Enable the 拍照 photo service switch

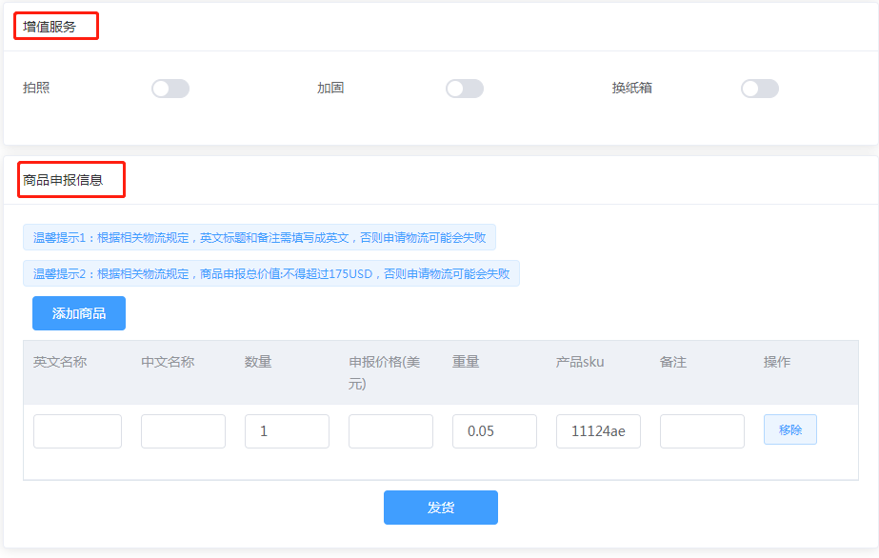coord(170,89)
